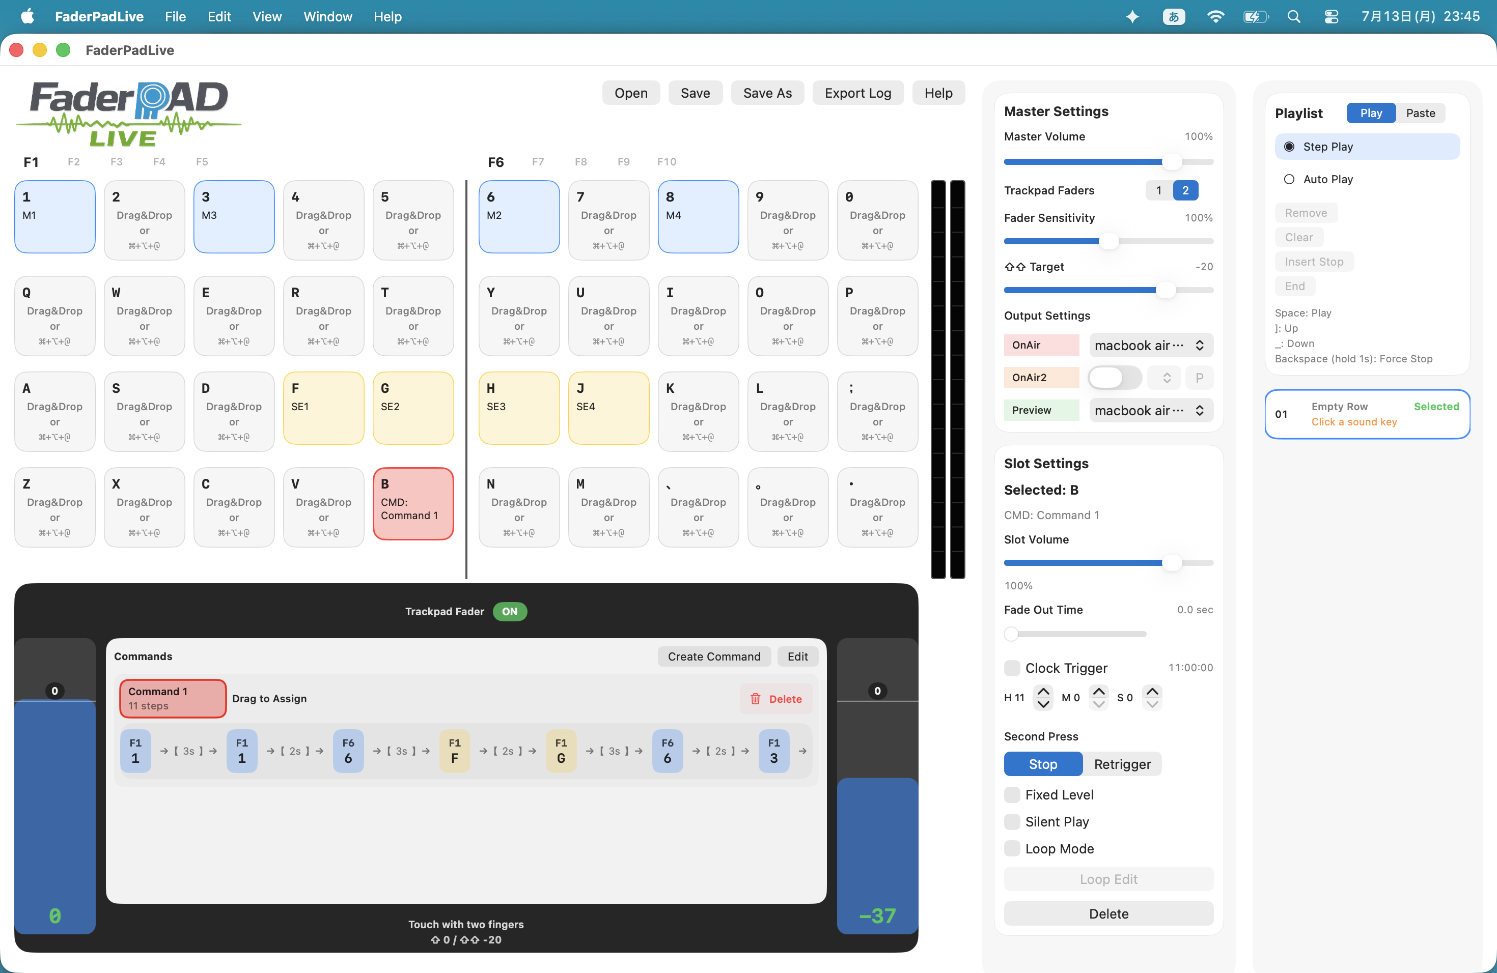This screenshot has height=973, width=1497.
Task: Select Auto Play mode
Action: point(1368,179)
